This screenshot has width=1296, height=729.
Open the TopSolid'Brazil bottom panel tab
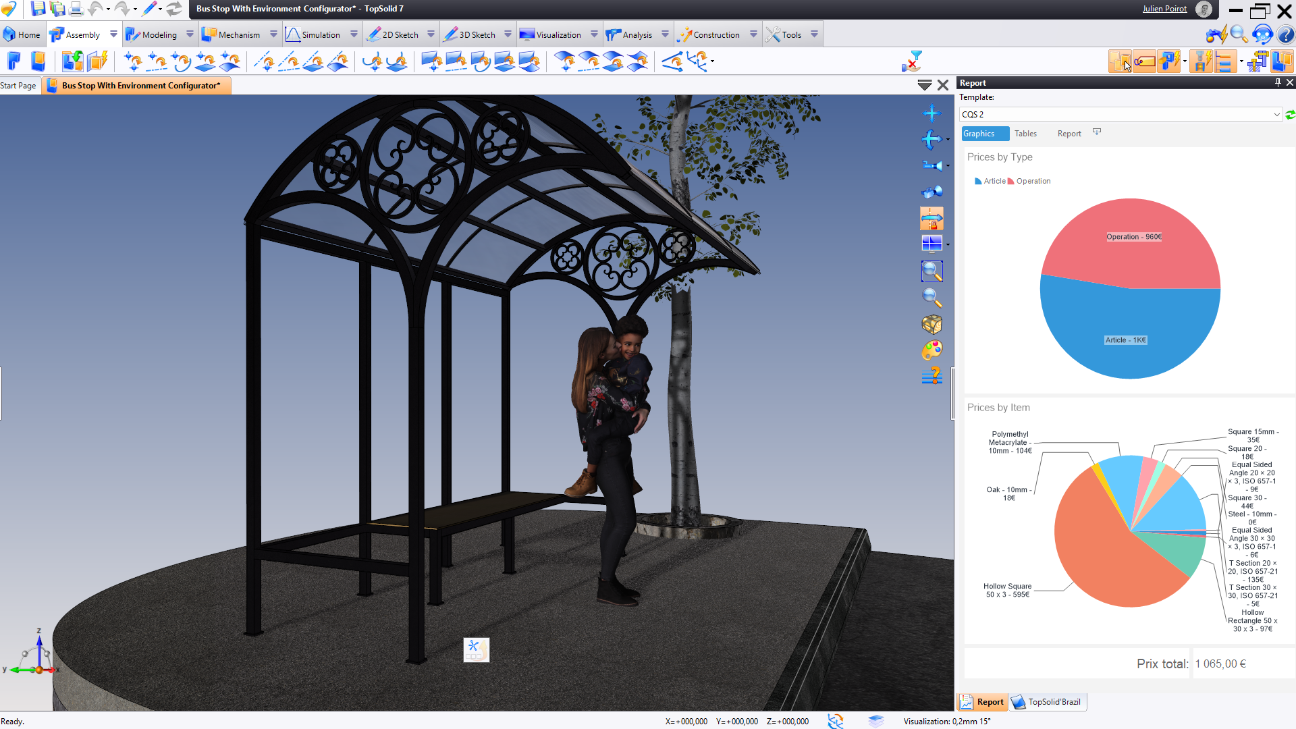click(x=1048, y=702)
